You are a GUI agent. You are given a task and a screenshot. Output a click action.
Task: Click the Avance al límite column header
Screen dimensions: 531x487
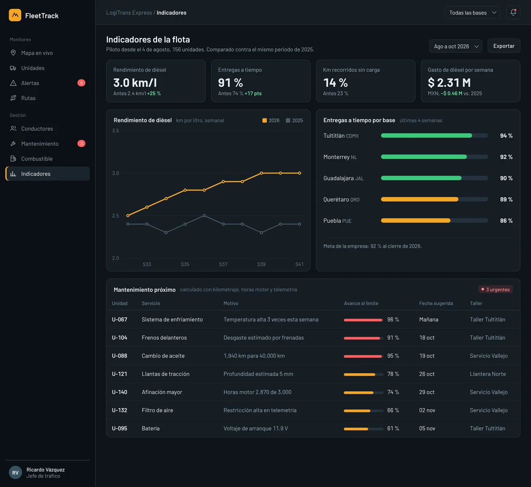[361, 303]
